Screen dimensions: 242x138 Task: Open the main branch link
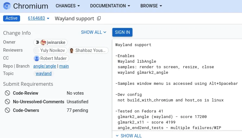[64, 66]
